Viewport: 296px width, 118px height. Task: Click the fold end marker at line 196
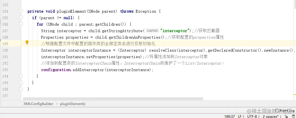point(21,89)
